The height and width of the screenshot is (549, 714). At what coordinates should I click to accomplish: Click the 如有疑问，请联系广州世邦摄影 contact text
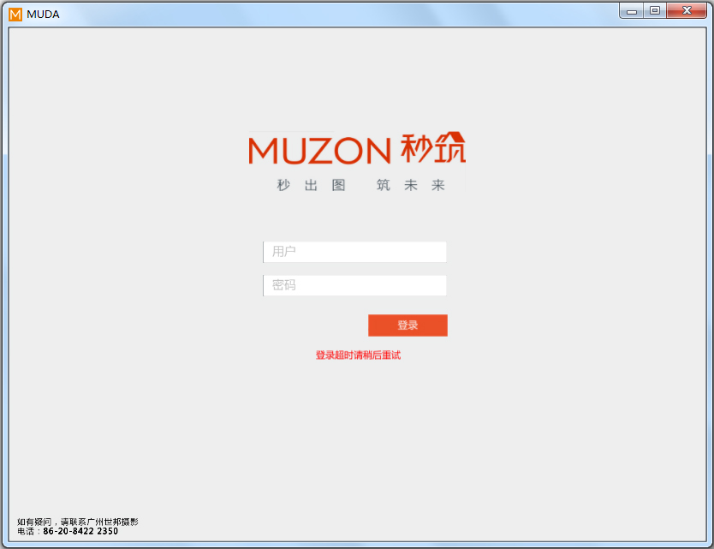[x=78, y=522]
